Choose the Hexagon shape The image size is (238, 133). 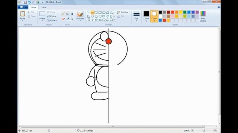(100, 16)
